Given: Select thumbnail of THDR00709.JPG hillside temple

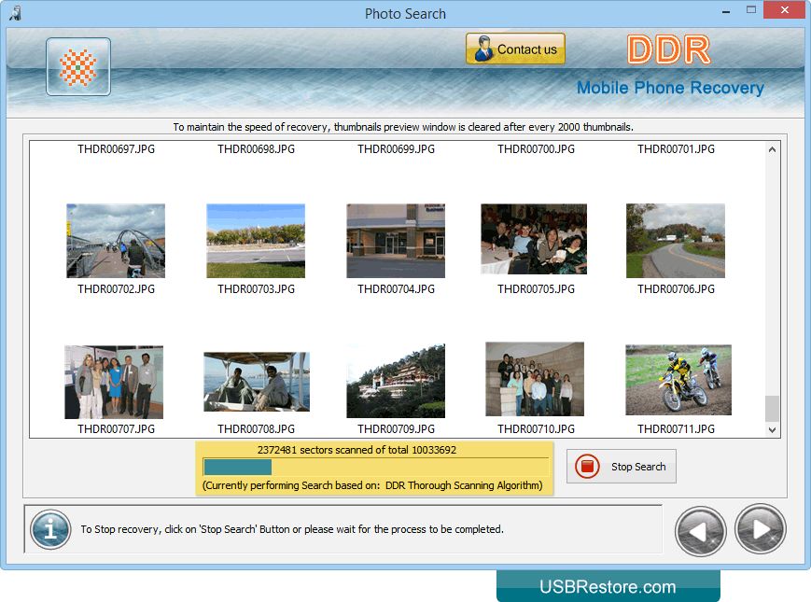Looking at the screenshot, I should (x=396, y=381).
